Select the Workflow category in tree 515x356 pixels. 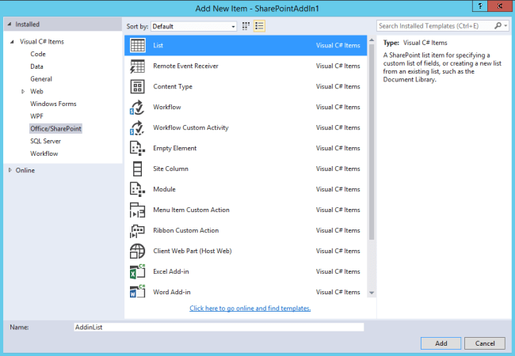pos(44,153)
